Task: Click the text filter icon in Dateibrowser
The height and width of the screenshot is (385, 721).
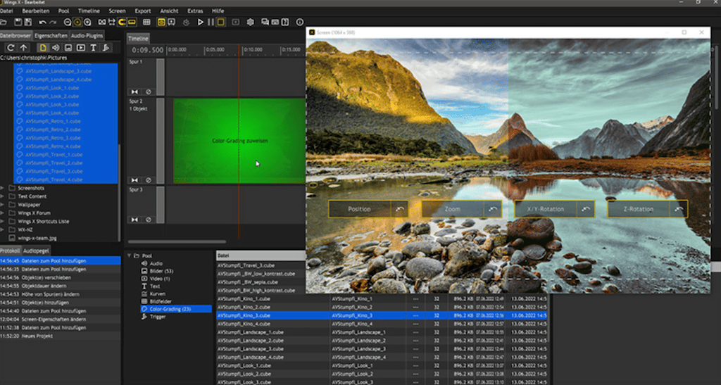Action: [93, 47]
